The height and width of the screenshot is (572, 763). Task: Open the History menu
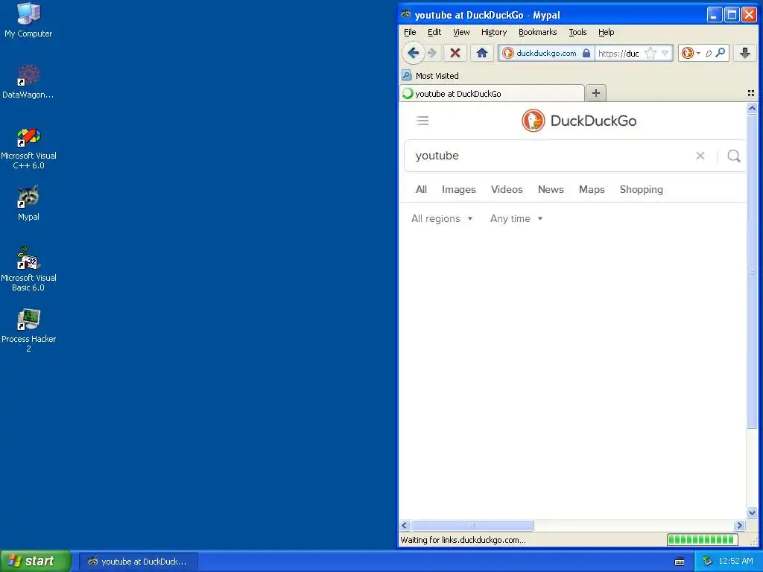pos(494,32)
